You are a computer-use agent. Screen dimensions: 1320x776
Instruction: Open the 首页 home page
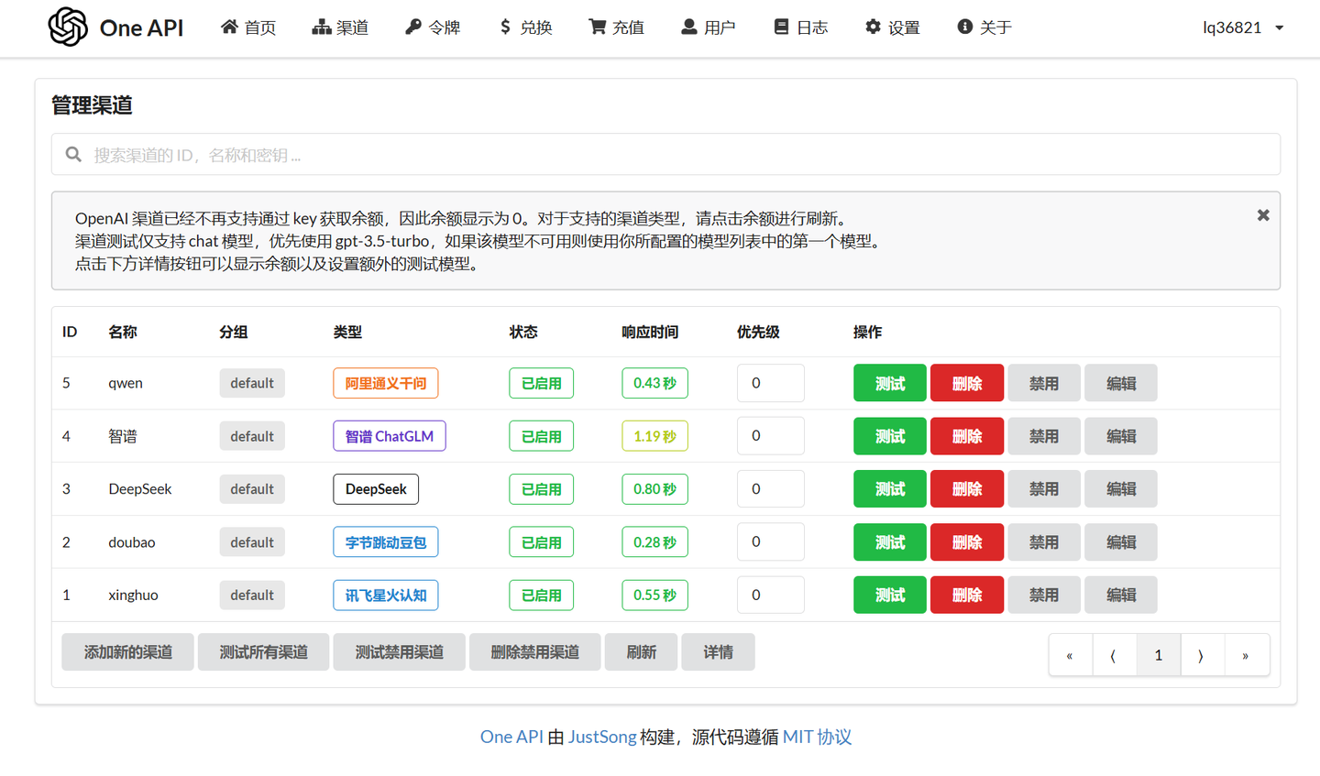click(248, 27)
